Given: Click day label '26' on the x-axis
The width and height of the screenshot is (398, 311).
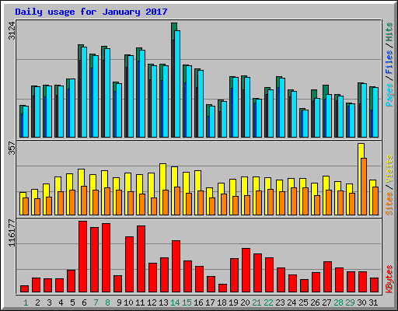Looking at the screenshot, I should [315, 302].
